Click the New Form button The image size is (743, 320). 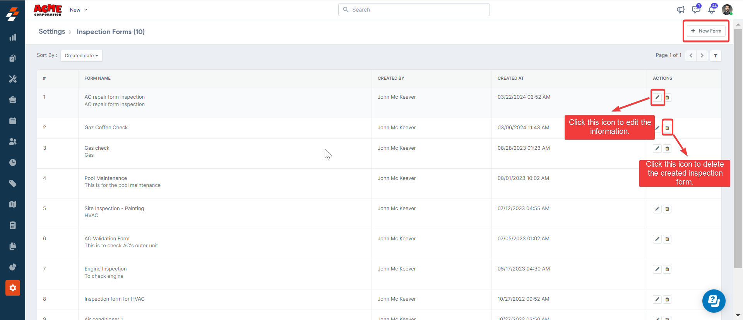706,31
